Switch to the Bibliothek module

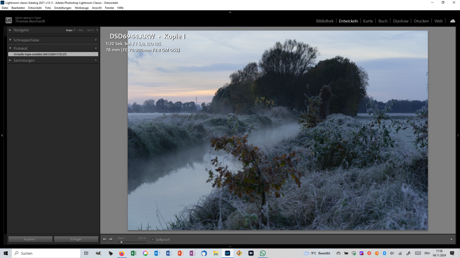(x=325, y=21)
